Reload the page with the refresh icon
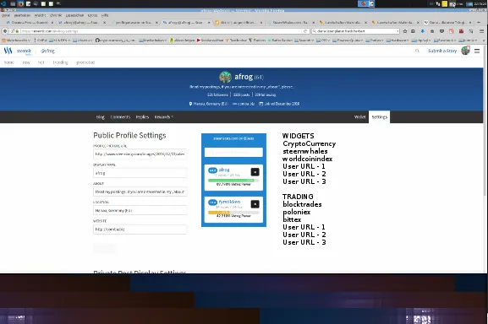The height and width of the screenshot is (324, 488). coord(305,31)
